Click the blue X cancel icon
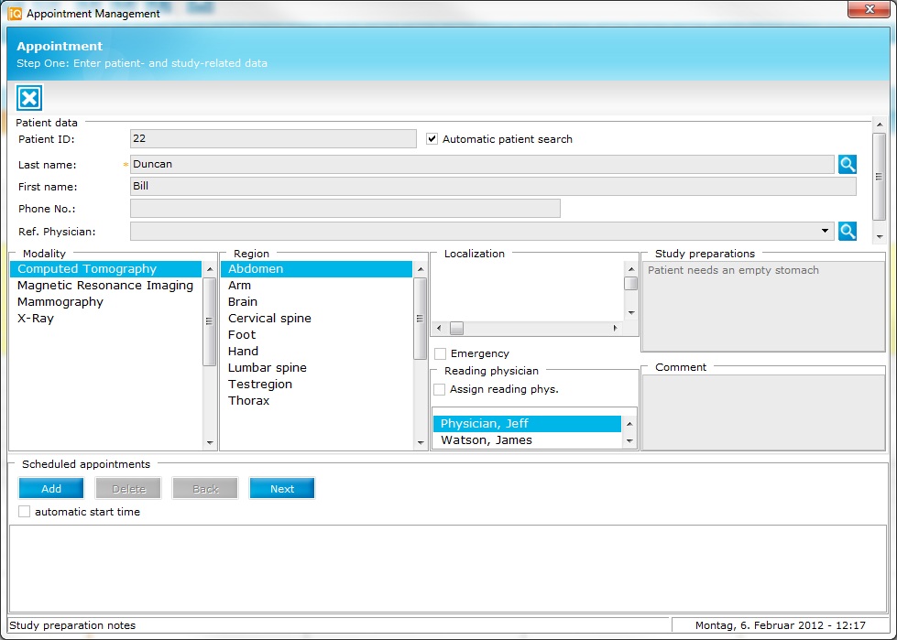 (x=29, y=99)
